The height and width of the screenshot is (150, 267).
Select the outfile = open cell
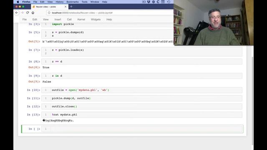point(142,90)
